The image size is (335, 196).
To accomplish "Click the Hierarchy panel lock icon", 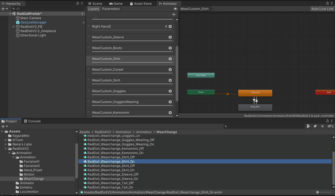I will coord(77,3).
